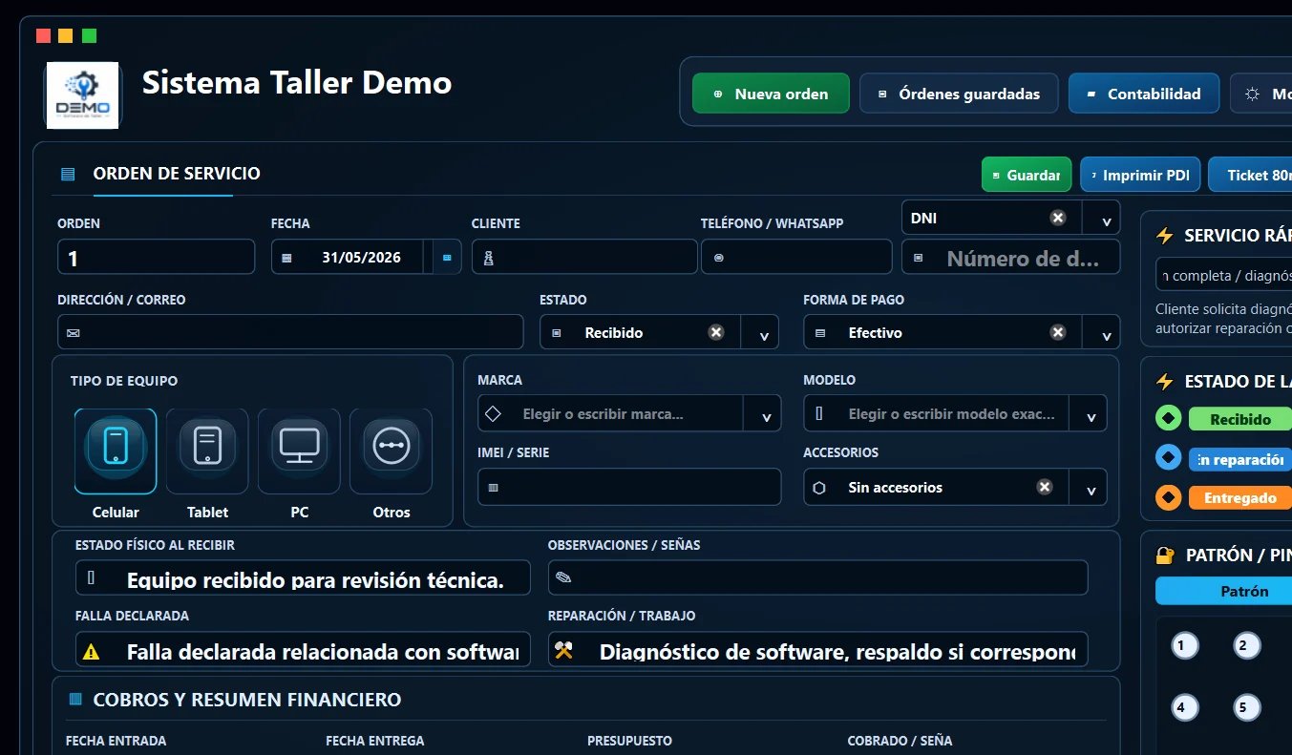The width and height of the screenshot is (1292, 755).
Task: Click the Dirección / Correo field
Action: tap(290, 332)
